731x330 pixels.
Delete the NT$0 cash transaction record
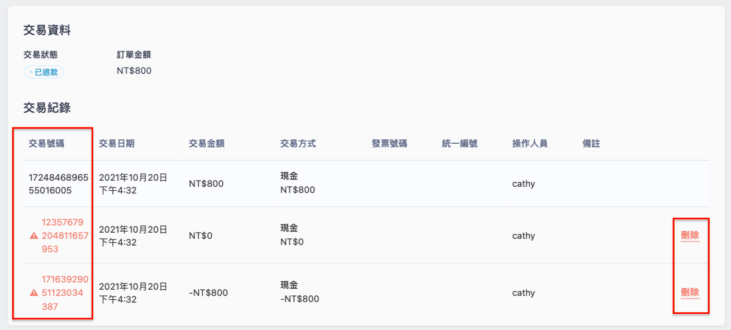690,235
